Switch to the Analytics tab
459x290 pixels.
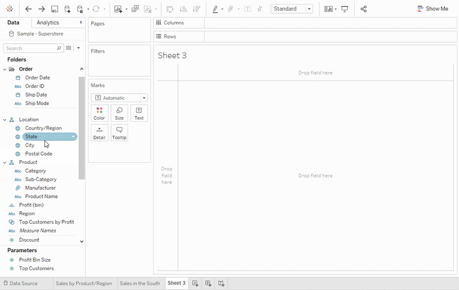click(48, 22)
